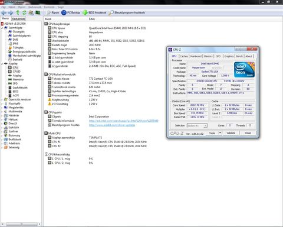283x227 pixels.
Task: Click the AIDA64 v5.30.3500 root node
Action: [x=15, y=24]
